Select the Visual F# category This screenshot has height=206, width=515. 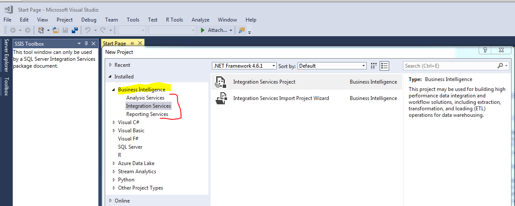click(128, 138)
